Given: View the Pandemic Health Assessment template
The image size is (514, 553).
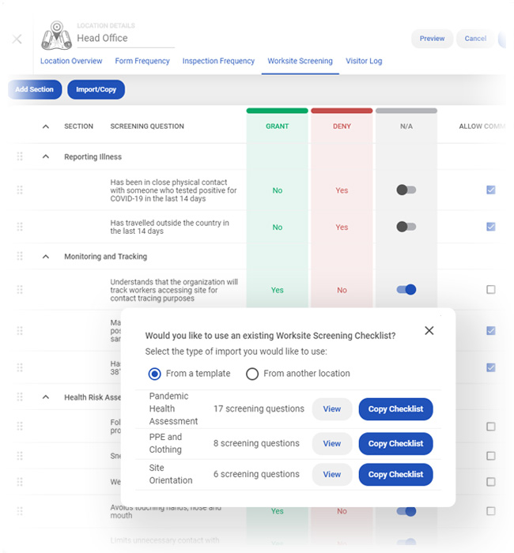Looking at the screenshot, I should click(332, 409).
